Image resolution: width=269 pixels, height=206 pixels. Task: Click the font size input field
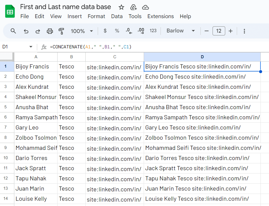pos(219,31)
